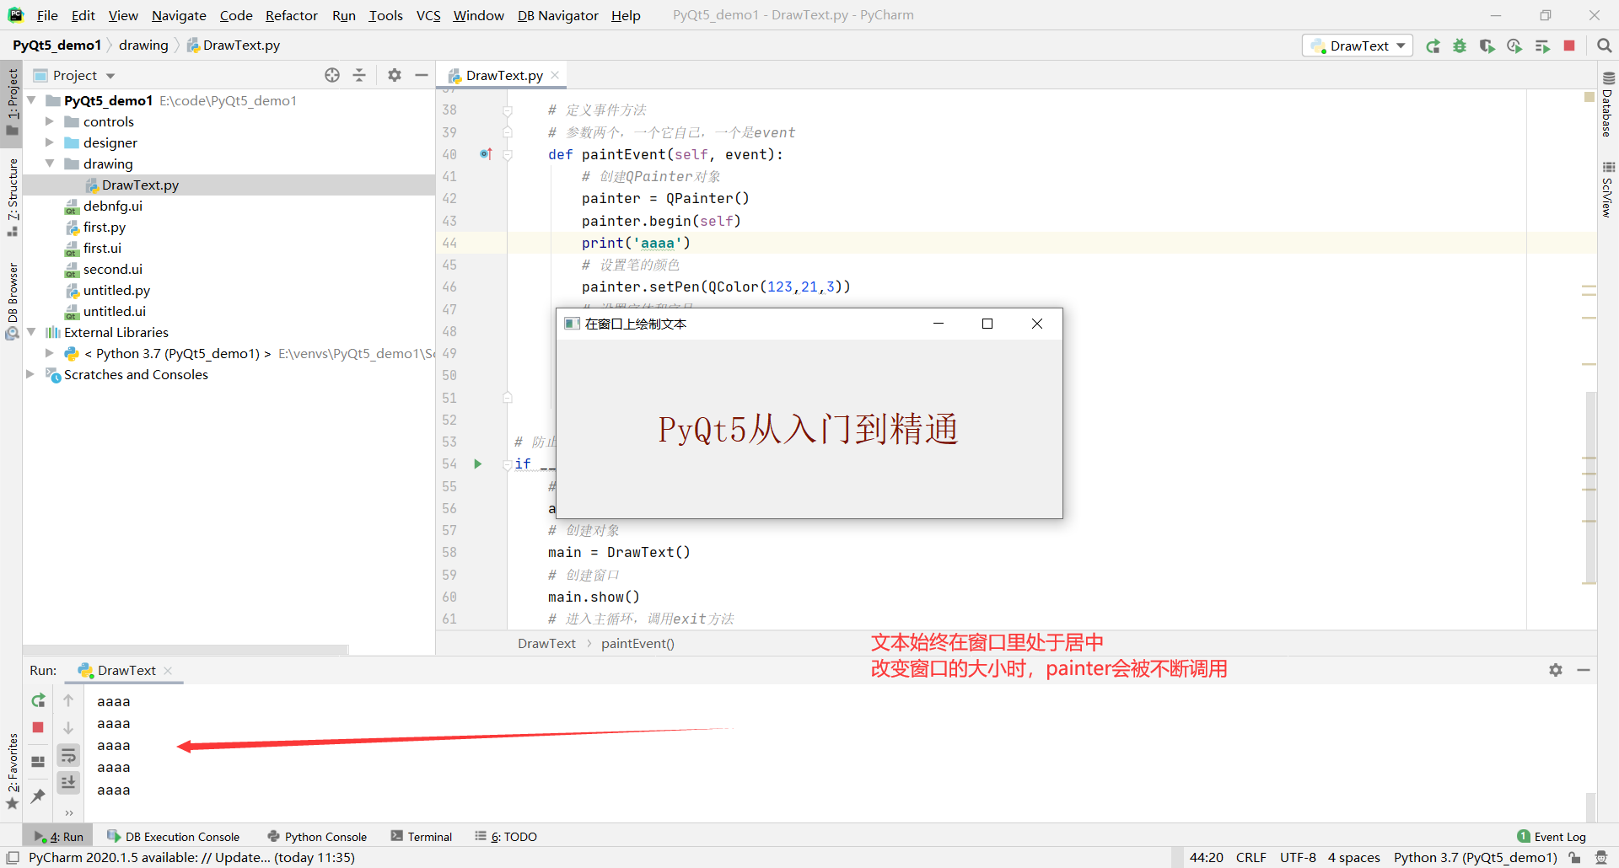Image resolution: width=1619 pixels, height=868 pixels.
Task: Fold paintEvent method at line 40
Action: click(x=508, y=154)
